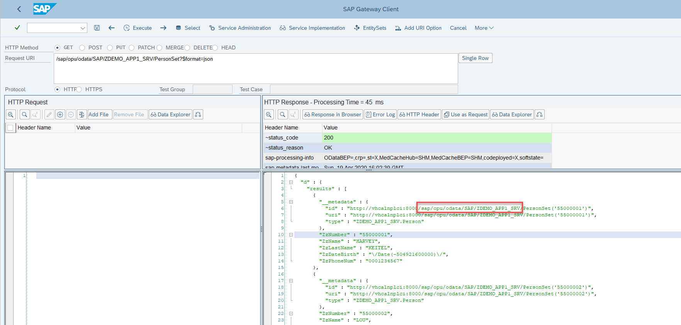Click Add File button
Image resolution: width=681 pixels, height=325 pixels.
pyautogui.click(x=100, y=114)
